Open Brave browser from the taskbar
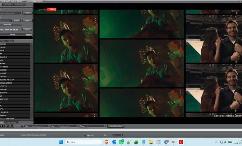 (106, 142)
